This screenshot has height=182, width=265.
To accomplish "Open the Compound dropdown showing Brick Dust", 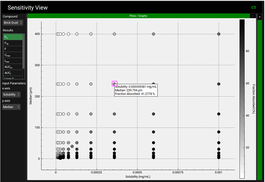I will pos(13,23).
